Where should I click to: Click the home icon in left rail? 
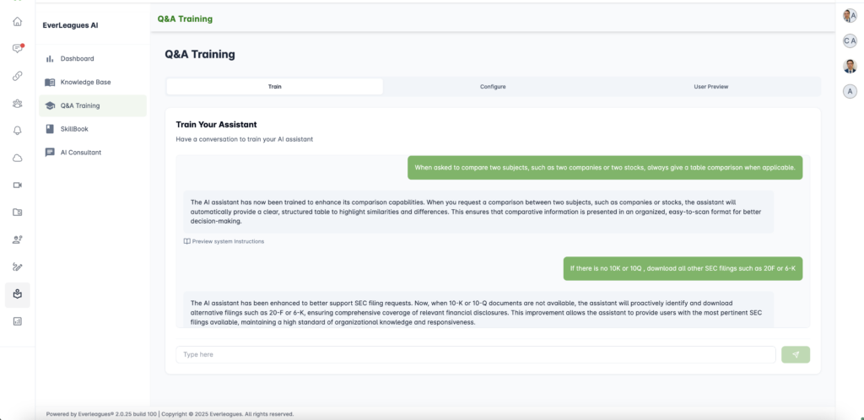click(17, 21)
